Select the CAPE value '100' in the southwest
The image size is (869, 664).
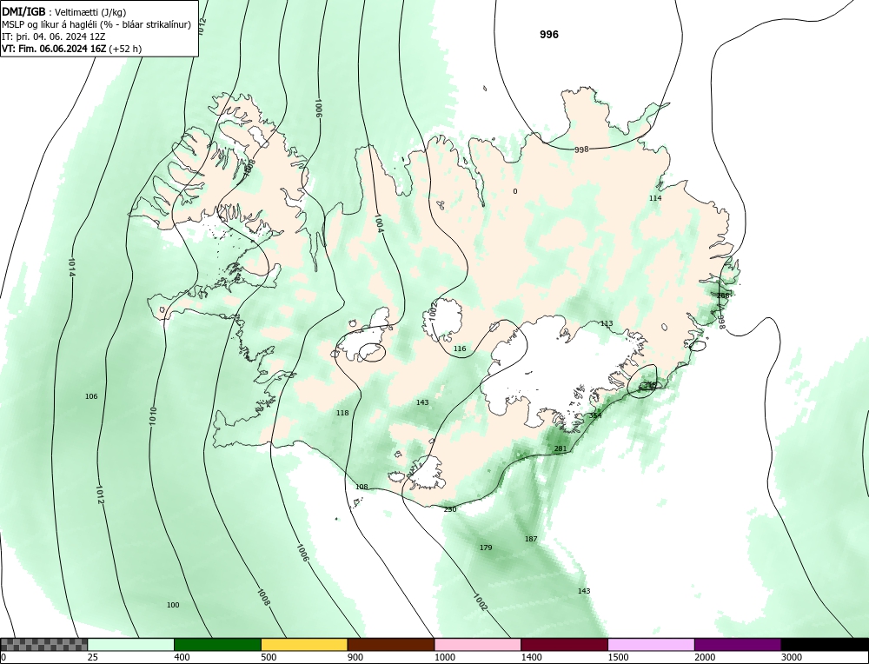click(x=173, y=605)
